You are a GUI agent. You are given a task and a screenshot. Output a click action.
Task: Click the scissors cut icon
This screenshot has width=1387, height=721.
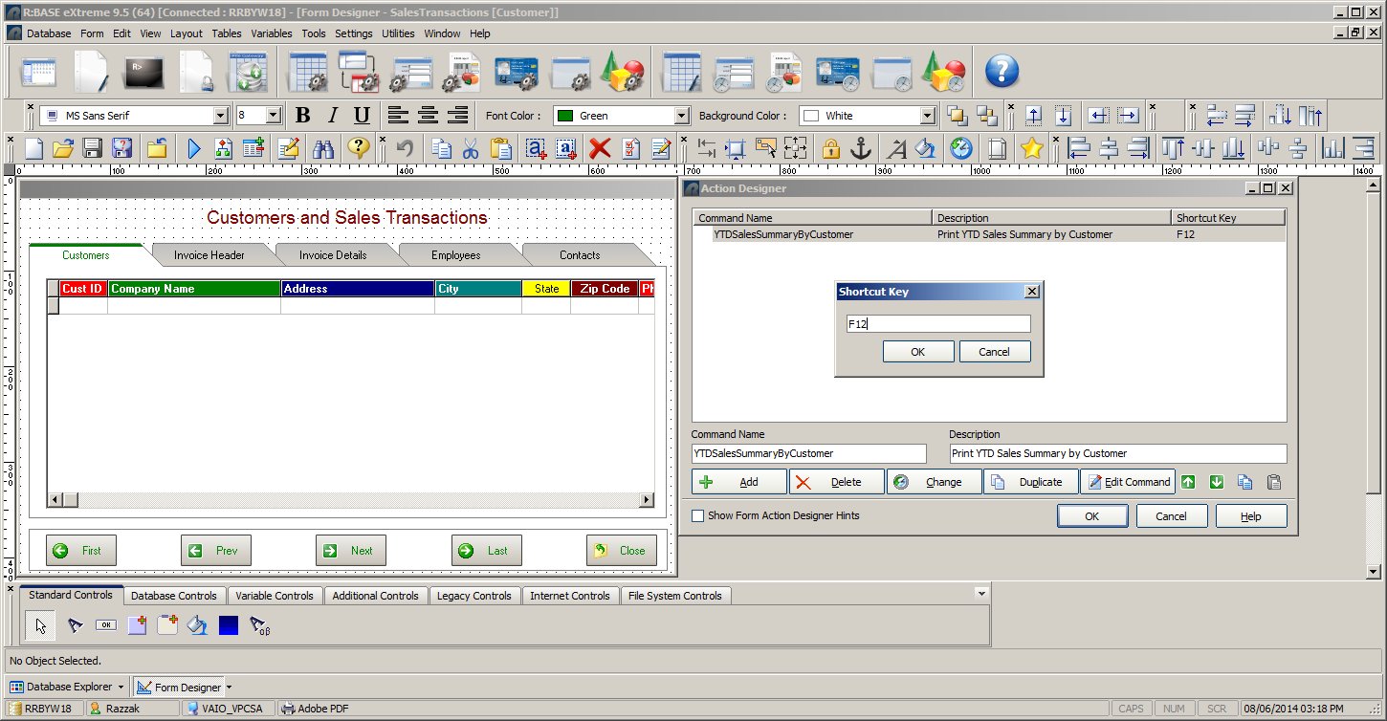471,148
